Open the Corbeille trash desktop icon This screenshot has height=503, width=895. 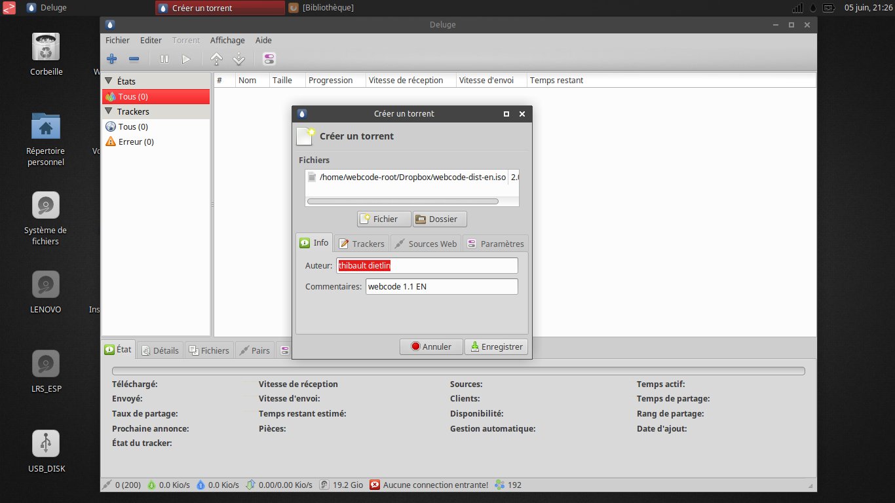pos(46,47)
